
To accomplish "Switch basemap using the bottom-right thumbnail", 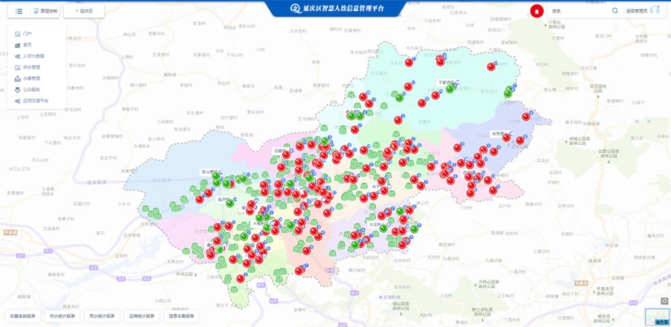I will [657, 316].
